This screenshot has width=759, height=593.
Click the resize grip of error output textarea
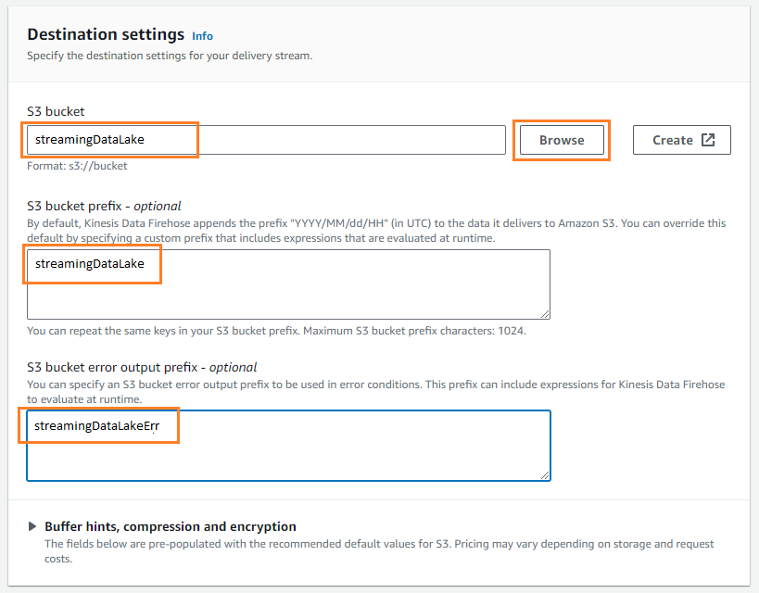545,476
